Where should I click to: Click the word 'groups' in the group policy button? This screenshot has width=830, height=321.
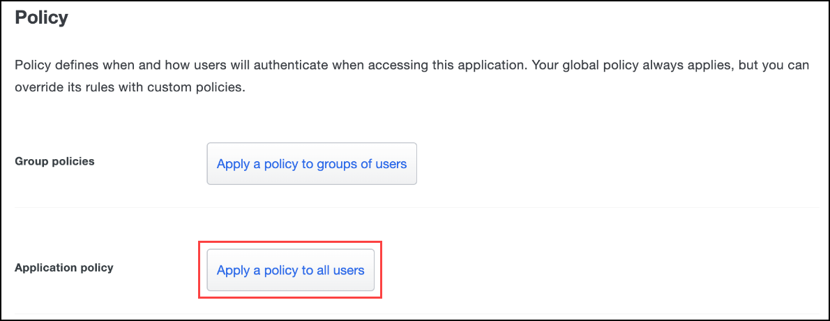coord(337,164)
